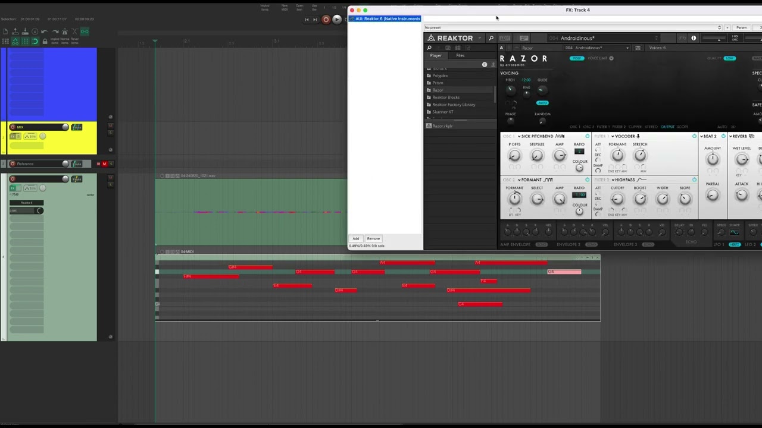
Task: Click Filter 2 CUTOFF knob
Action: pyautogui.click(x=617, y=199)
